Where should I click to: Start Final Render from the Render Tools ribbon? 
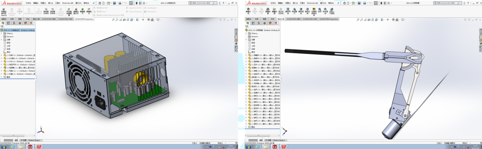[x=301, y=11]
